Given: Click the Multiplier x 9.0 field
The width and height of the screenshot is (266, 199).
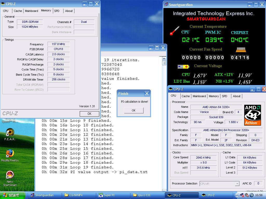Looking at the screenshot, I should (203, 163).
